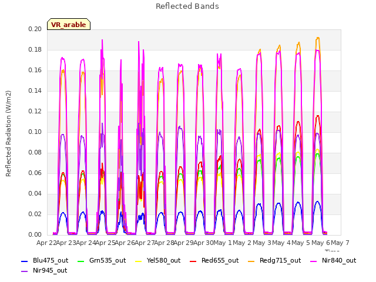Click the 0.12 y-axis tick label
This screenshot has width=376, height=282.
(35, 111)
